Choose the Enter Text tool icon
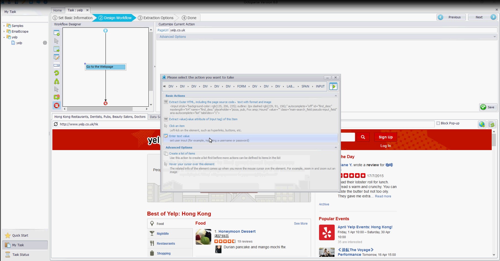This screenshot has height=261, width=500. tap(56, 57)
